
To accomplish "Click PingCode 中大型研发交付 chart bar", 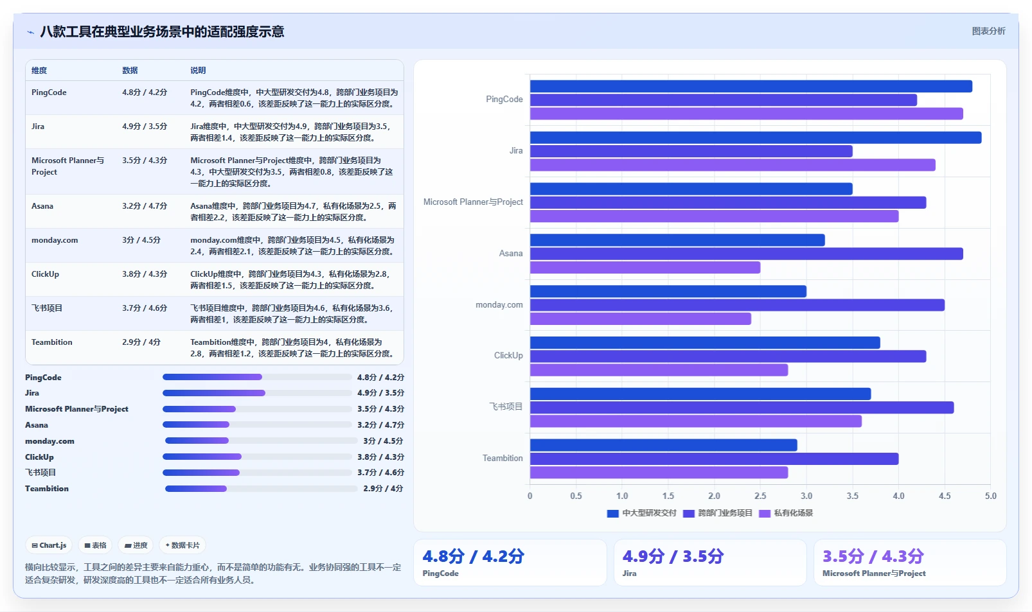I will click(751, 86).
